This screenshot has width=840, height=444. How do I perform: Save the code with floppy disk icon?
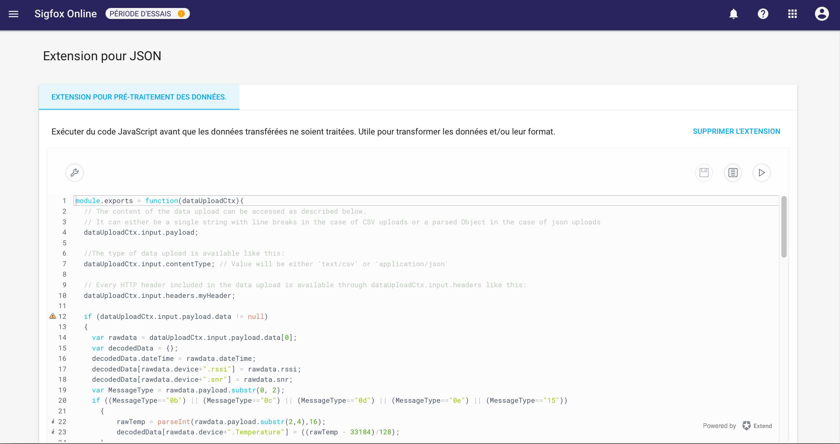coord(704,172)
